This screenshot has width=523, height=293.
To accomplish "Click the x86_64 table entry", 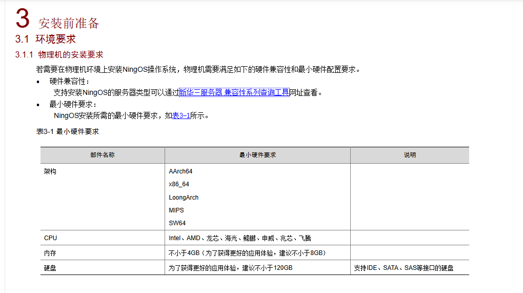I will coord(179,184).
